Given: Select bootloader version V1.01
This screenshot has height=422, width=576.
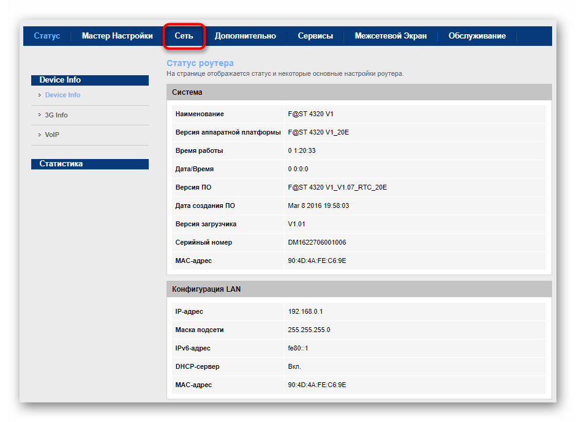Looking at the screenshot, I should point(296,224).
